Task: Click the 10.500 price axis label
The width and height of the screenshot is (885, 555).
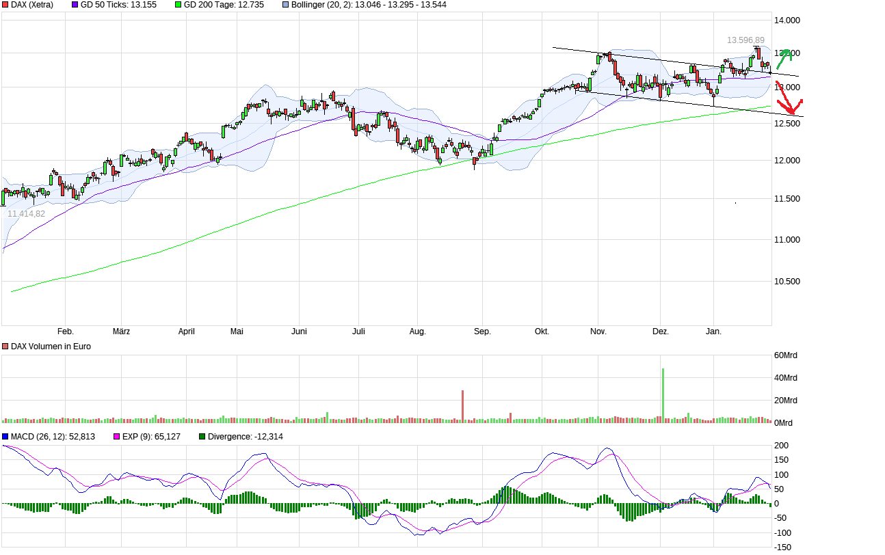Action: tap(787, 282)
